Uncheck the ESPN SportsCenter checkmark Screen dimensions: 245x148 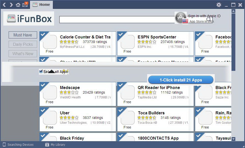point(120,34)
